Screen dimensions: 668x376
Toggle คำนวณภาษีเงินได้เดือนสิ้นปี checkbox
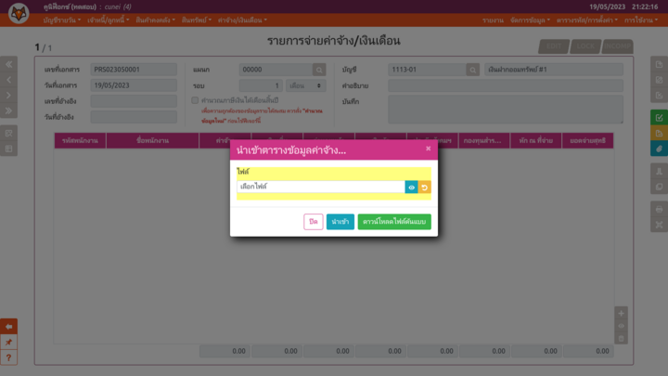[195, 100]
